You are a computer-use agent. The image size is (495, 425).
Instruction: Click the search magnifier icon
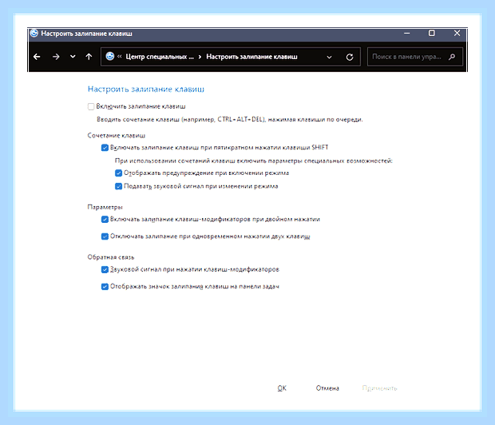[x=452, y=57]
